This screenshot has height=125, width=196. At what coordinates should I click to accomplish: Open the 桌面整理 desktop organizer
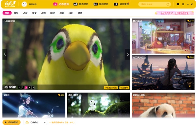pos(122,4)
